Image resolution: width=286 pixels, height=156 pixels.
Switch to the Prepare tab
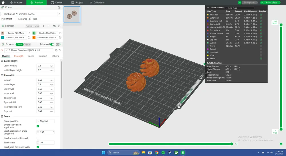pyautogui.click(x=16, y=3)
